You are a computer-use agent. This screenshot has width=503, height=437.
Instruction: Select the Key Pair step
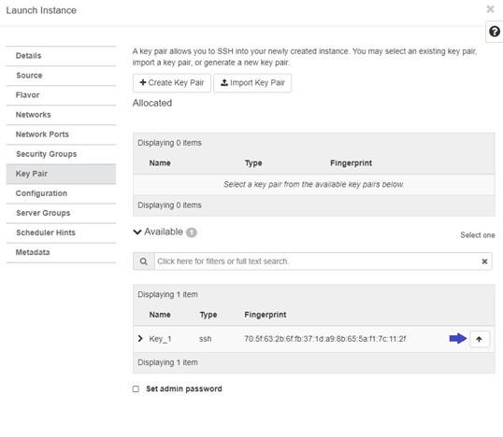coord(61,174)
